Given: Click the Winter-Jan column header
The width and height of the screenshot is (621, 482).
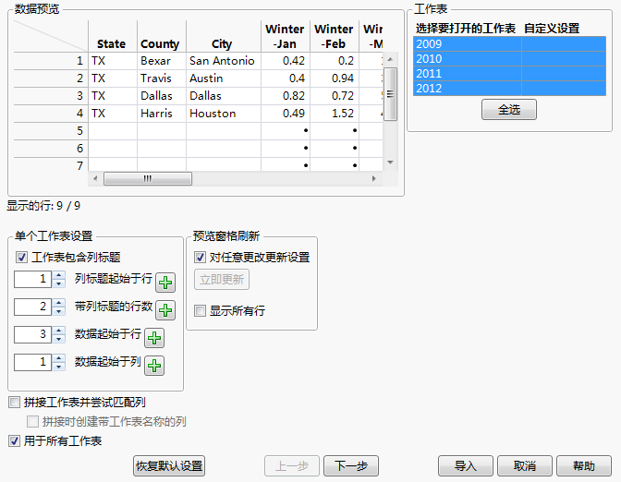Looking at the screenshot, I should pyautogui.click(x=286, y=36).
